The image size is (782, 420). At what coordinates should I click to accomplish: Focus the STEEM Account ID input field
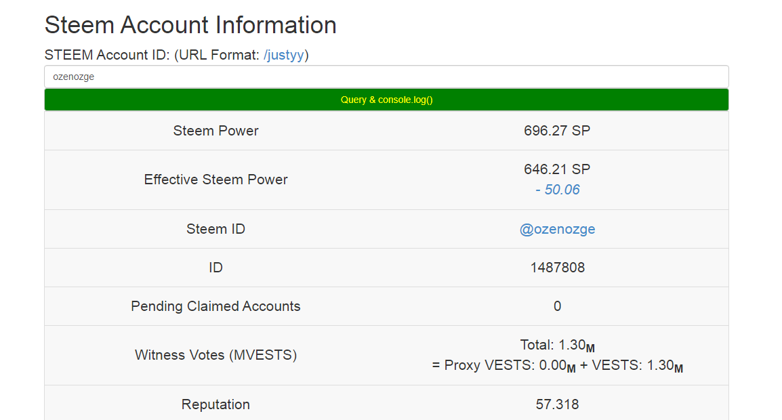pos(386,77)
